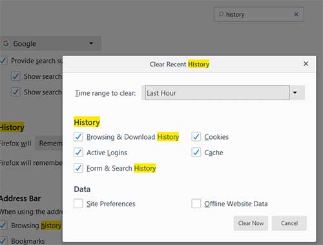
Task: Open the Firefox will Remember dropdown
Action: click(49, 144)
